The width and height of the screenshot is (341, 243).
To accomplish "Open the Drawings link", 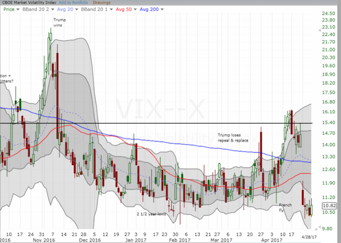I will 102,2.
